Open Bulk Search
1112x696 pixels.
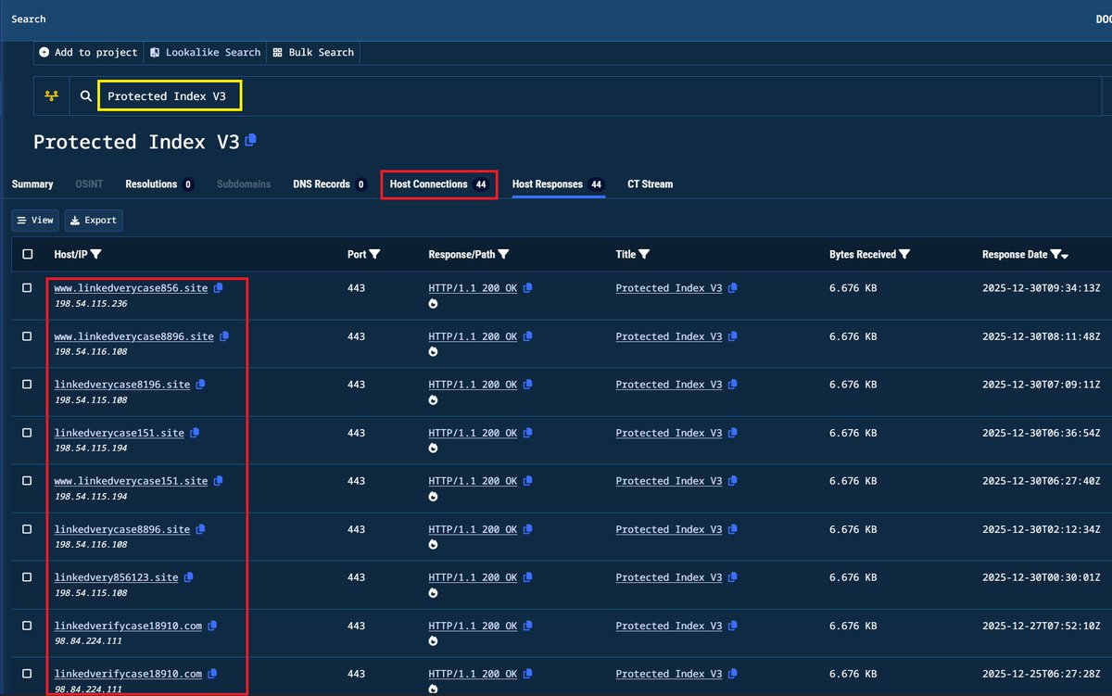[313, 52]
